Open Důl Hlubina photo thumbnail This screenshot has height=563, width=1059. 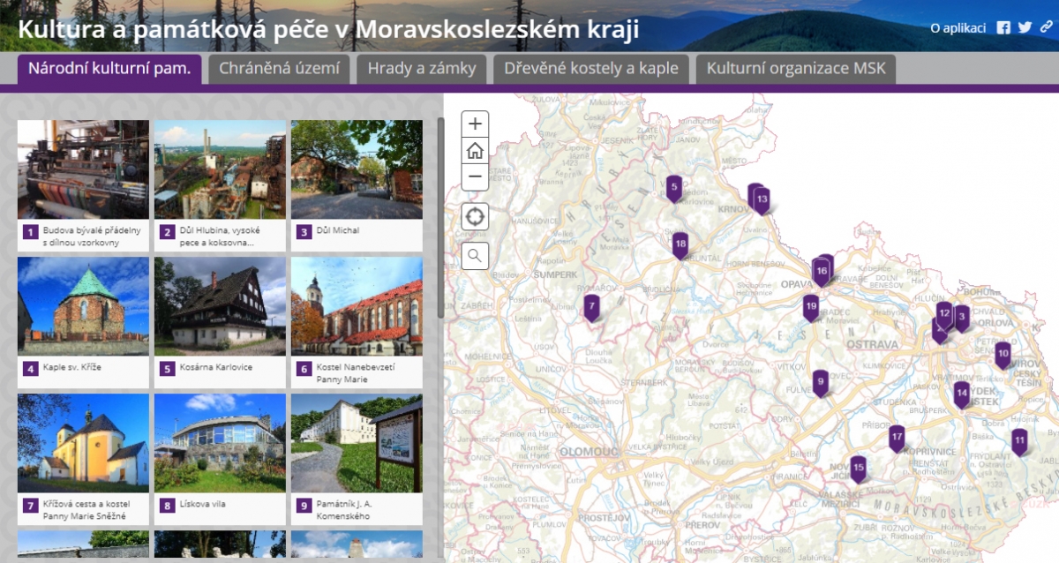(x=220, y=169)
